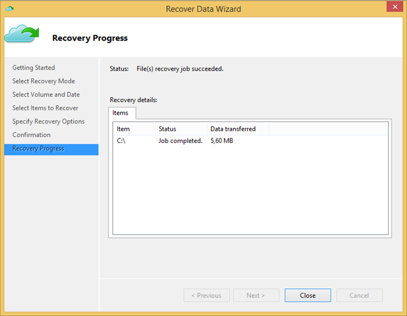Click the disabled Next button
The height and width of the screenshot is (316, 407).
[256, 295]
